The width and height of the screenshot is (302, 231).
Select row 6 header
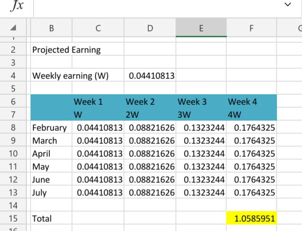[x=13, y=101]
